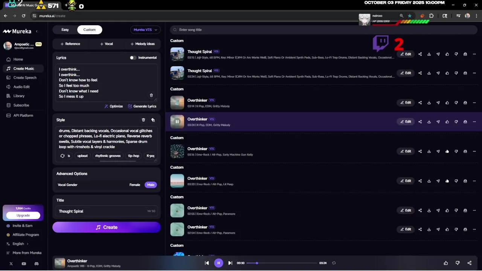Delete style text using Style trash icon

coord(143,120)
